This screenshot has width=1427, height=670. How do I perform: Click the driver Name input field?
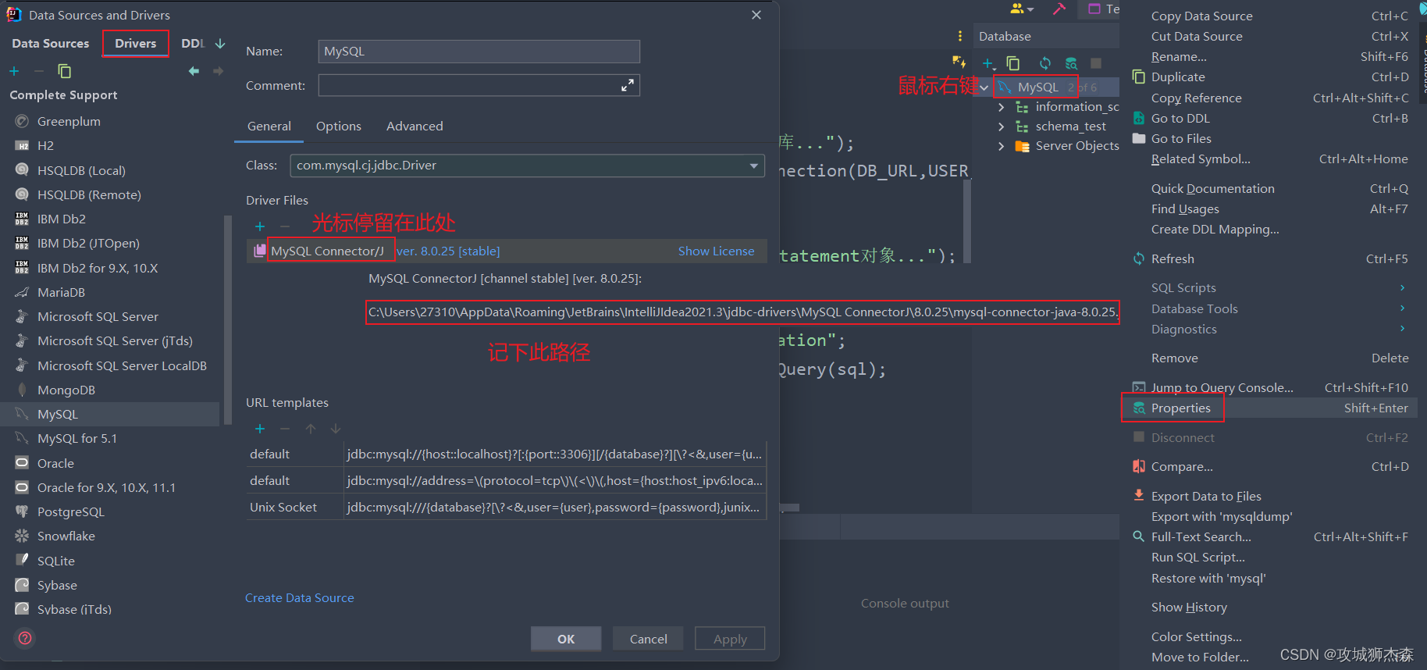click(x=479, y=52)
